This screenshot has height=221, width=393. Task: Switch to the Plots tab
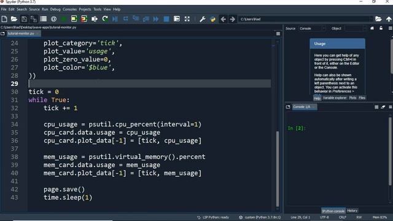point(352,98)
